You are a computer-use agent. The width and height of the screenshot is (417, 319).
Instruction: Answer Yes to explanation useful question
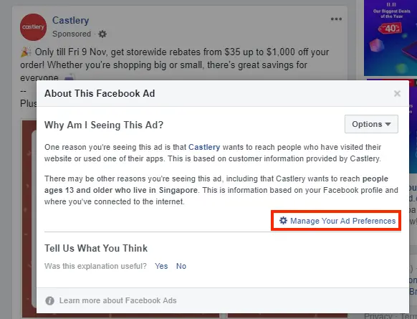pos(161,266)
